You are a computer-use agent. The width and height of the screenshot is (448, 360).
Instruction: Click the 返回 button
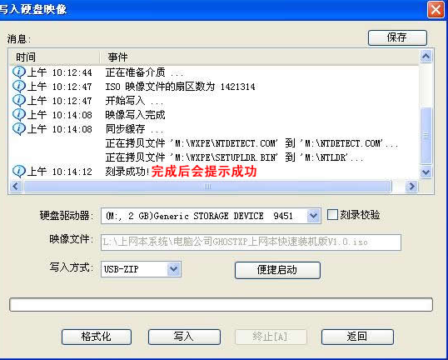[x=357, y=337]
